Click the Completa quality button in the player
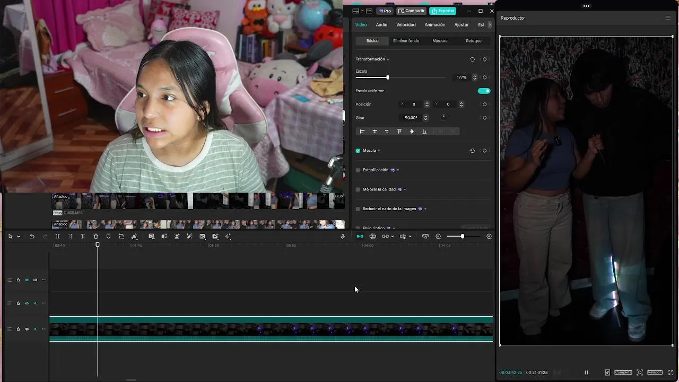This screenshot has width=679, height=382. [623, 372]
